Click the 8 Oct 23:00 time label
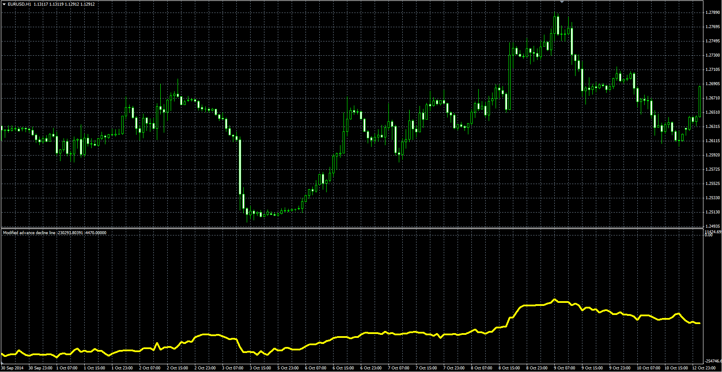722x372 pixels. pos(537,368)
